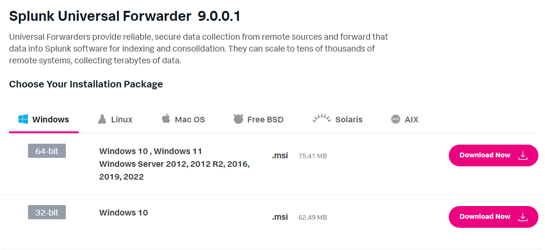Download the 64-bit Windows installer
The height and width of the screenshot is (250, 545).
tap(493, 155)
